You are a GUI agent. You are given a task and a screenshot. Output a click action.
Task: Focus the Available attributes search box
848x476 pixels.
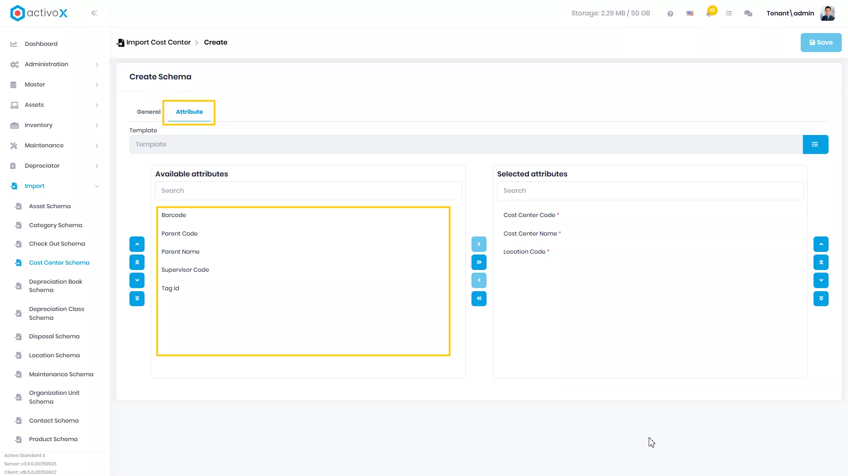(308, 191)
